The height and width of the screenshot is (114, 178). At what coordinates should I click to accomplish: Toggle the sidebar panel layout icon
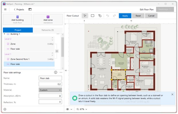30,9
